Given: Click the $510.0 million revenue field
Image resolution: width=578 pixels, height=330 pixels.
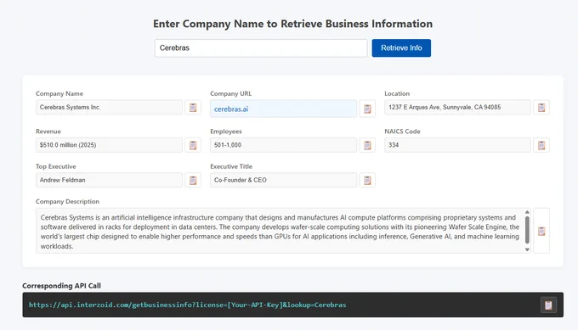Looking at the screenshot, I should (x=109, y=145).
